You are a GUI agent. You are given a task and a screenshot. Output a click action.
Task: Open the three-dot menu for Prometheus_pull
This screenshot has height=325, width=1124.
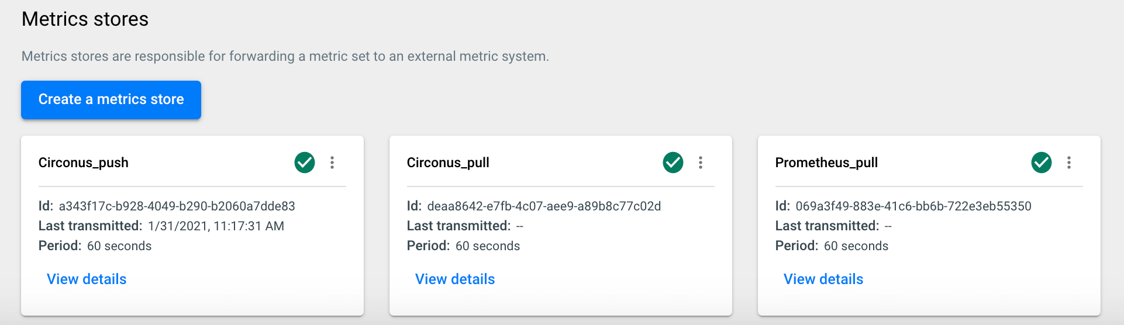point(1069,162)
